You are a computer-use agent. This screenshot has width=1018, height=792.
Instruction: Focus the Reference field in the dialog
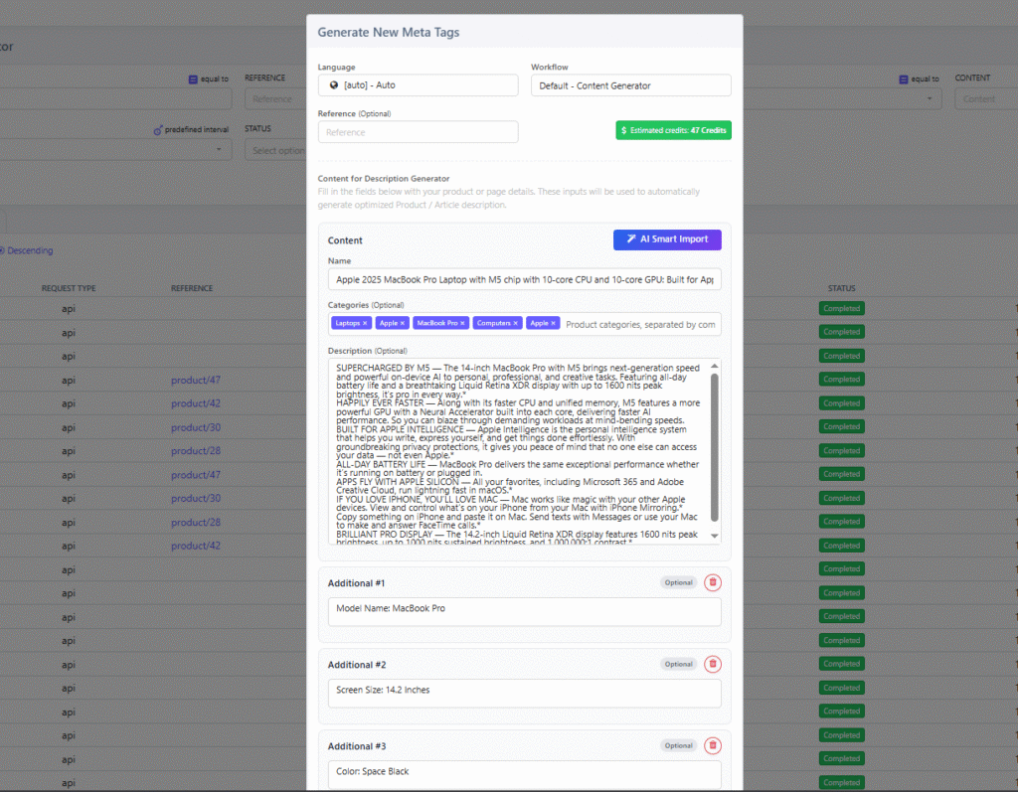pyautogui.click(x=418, y=132)
